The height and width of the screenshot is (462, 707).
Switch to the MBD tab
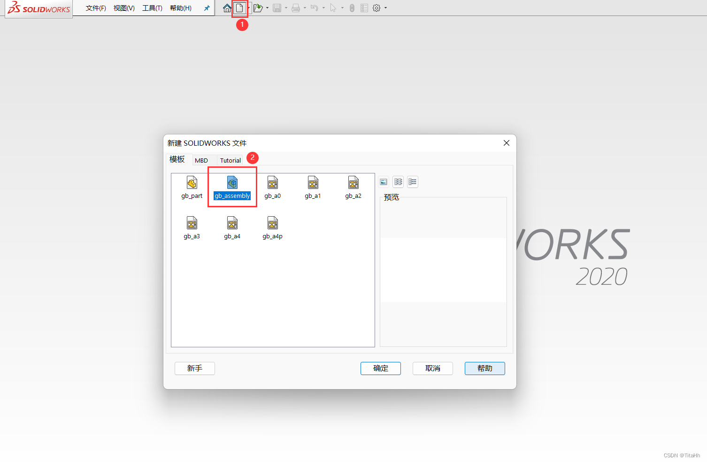click(x=201, y=160)
